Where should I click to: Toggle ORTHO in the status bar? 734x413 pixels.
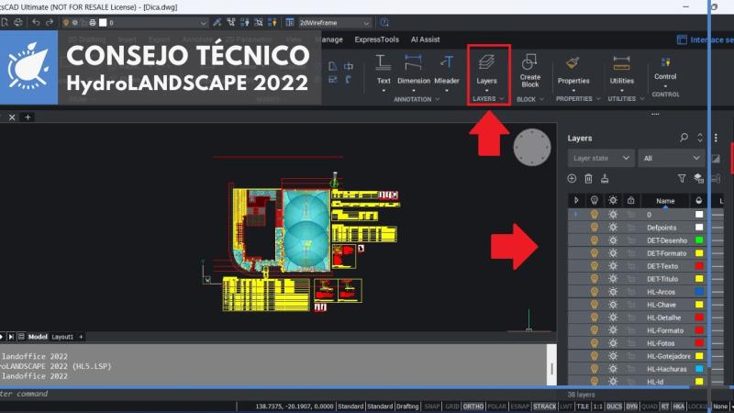pyautogui.click(x=473, y=407)
